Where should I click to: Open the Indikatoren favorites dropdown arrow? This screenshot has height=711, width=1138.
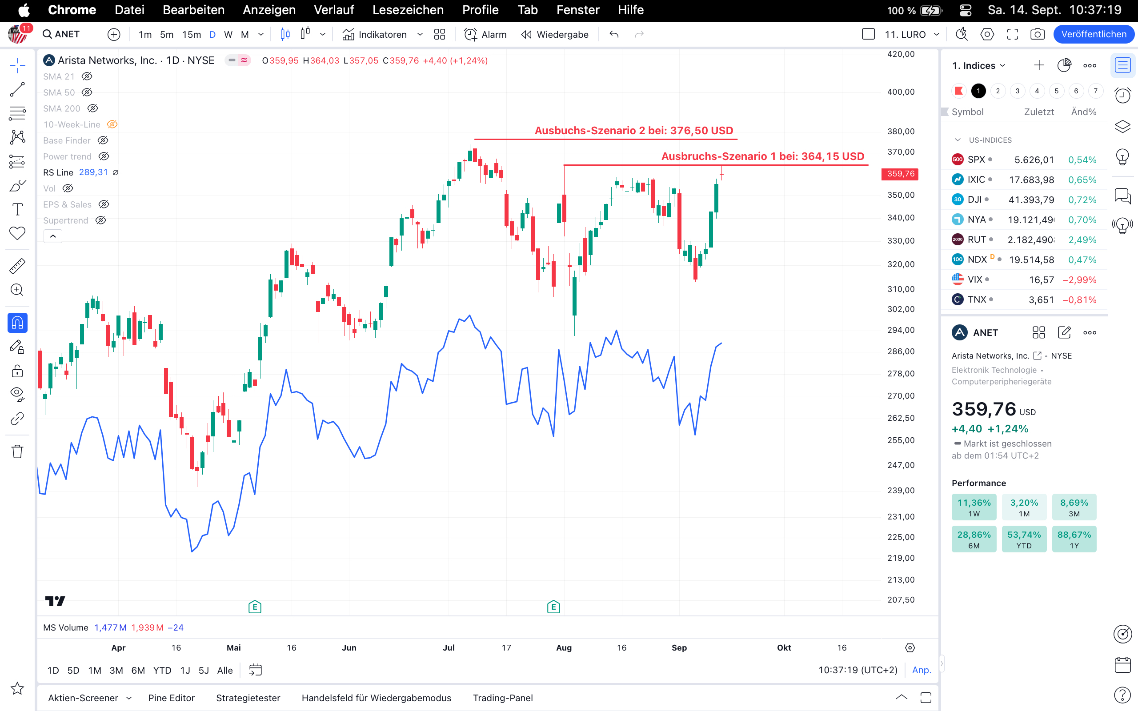[x=420, y=34]
